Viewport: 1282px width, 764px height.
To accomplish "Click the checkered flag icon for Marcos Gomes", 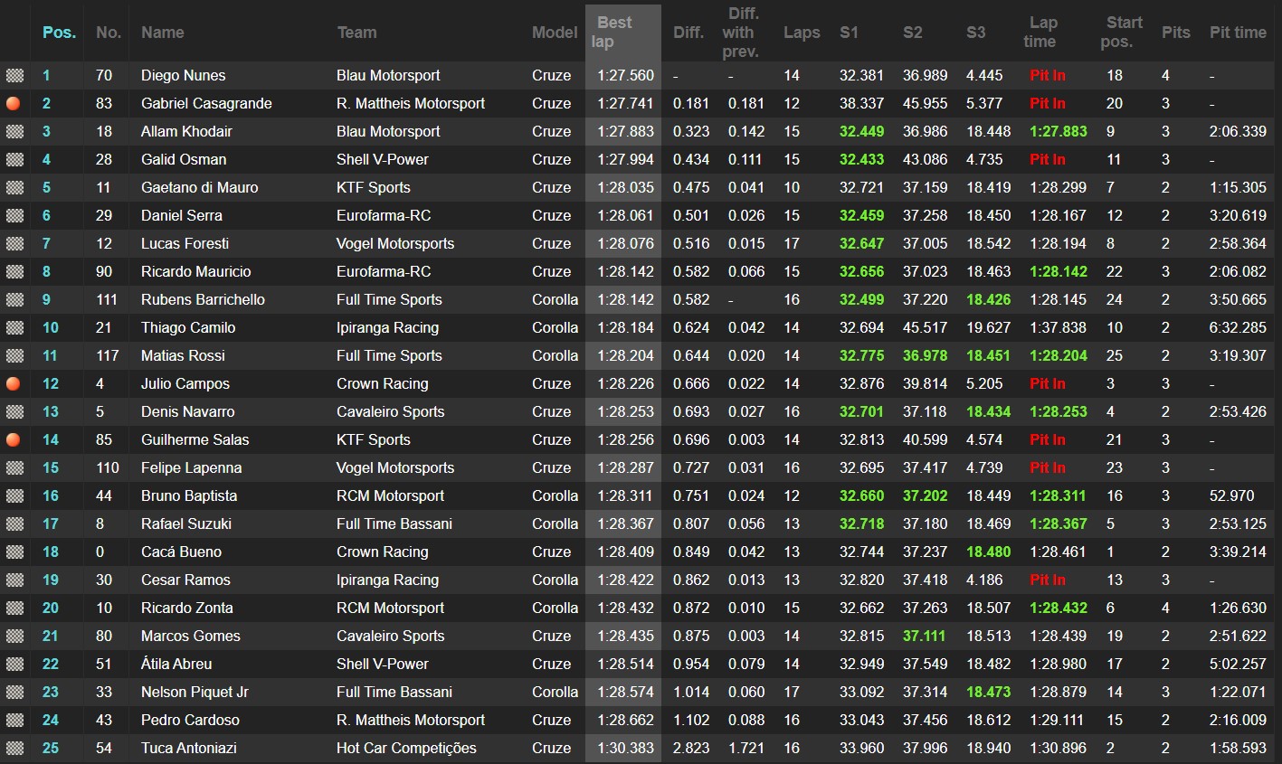I will pos(14,636).
